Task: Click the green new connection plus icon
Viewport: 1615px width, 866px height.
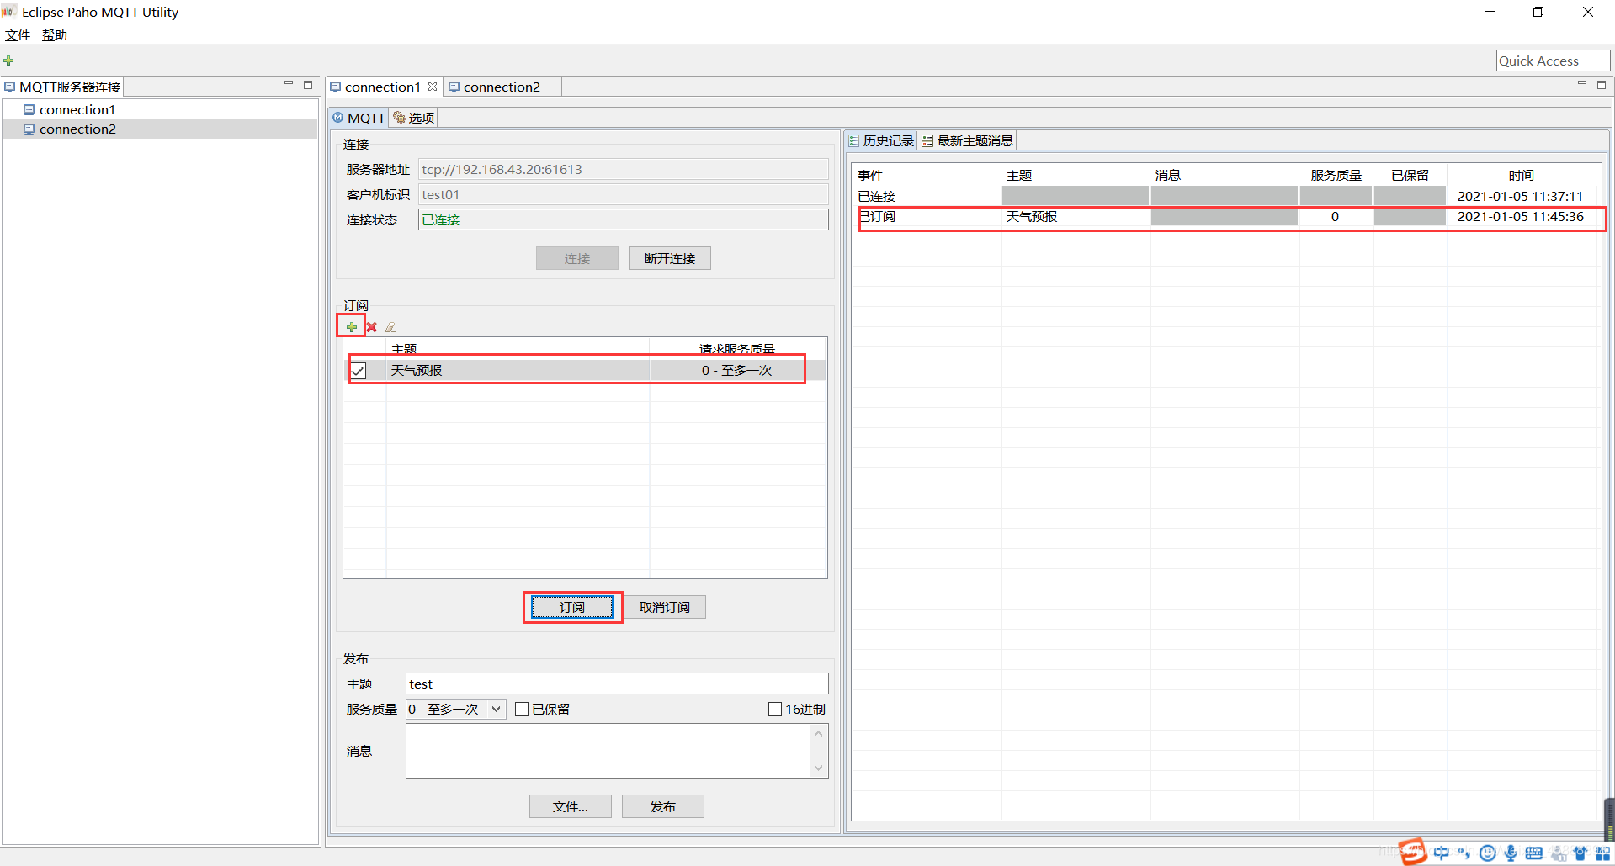Action: tap(8, 61)
